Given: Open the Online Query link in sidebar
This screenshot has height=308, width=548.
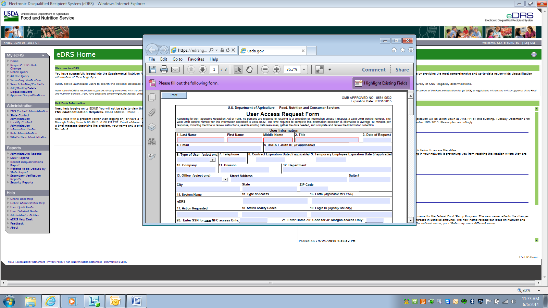Looking at the screenshot, I should [19, 72].
